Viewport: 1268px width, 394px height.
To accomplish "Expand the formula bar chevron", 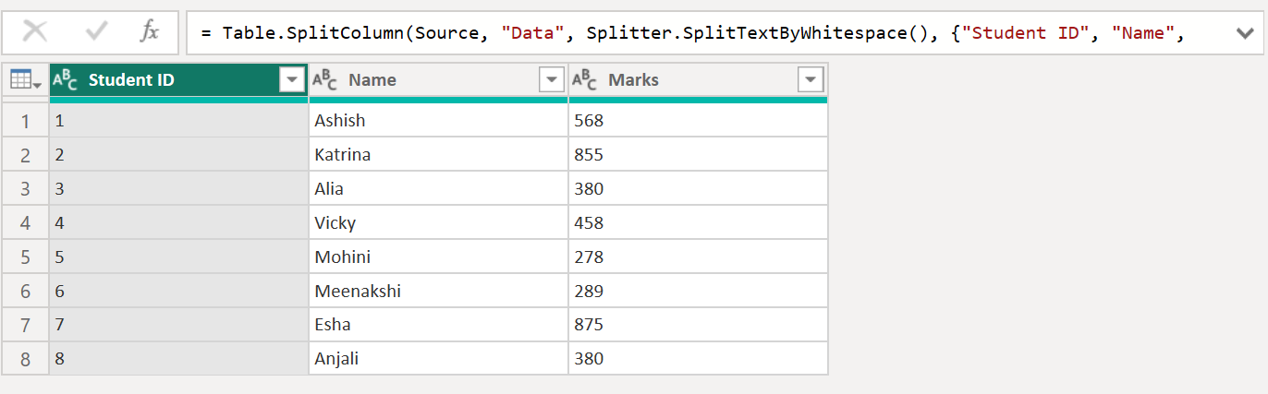I will (x=1244, y=34).
